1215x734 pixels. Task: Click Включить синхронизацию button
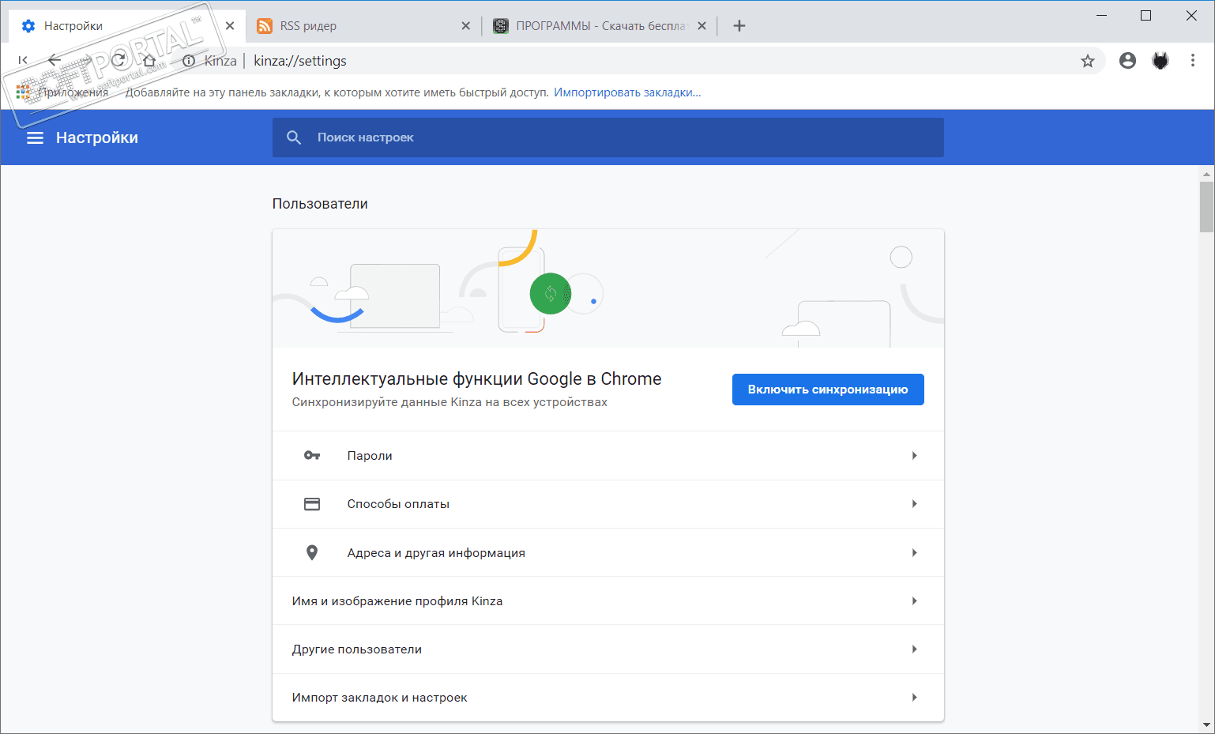coord(828,390)
